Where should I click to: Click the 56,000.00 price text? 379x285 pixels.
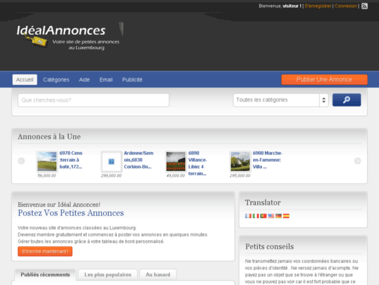pyautogui.click(x=46, y=176)
